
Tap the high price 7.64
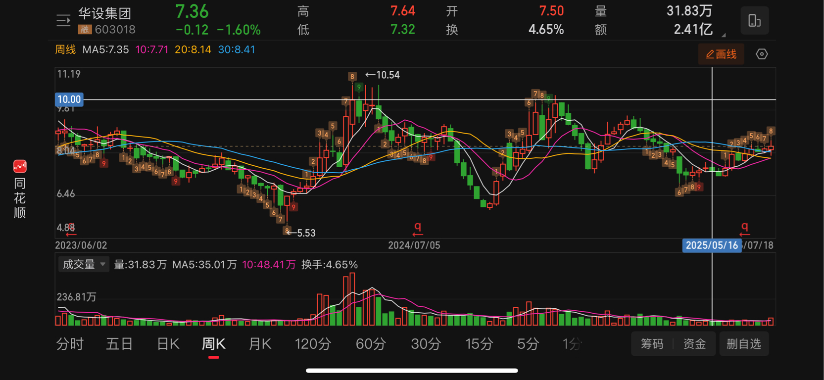click(x=403, y=11)
